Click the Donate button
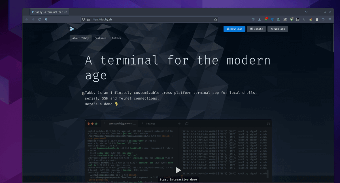The width and height of the screenshot is (340, 183). (x=256, y=29)
